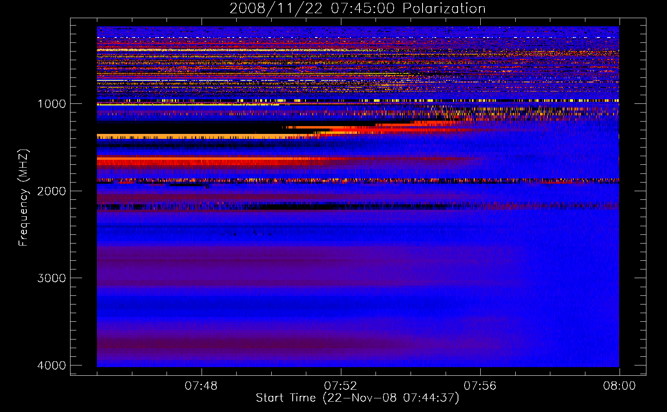Click the 3000 MHz tick label
Screen dimensions: 667x412
pos(52,278)
